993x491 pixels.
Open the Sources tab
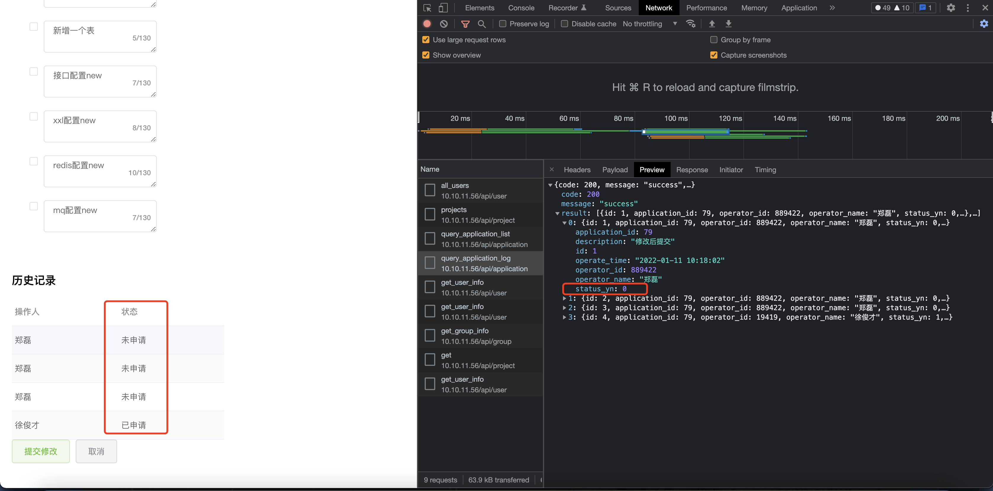[x=618, y=8]
